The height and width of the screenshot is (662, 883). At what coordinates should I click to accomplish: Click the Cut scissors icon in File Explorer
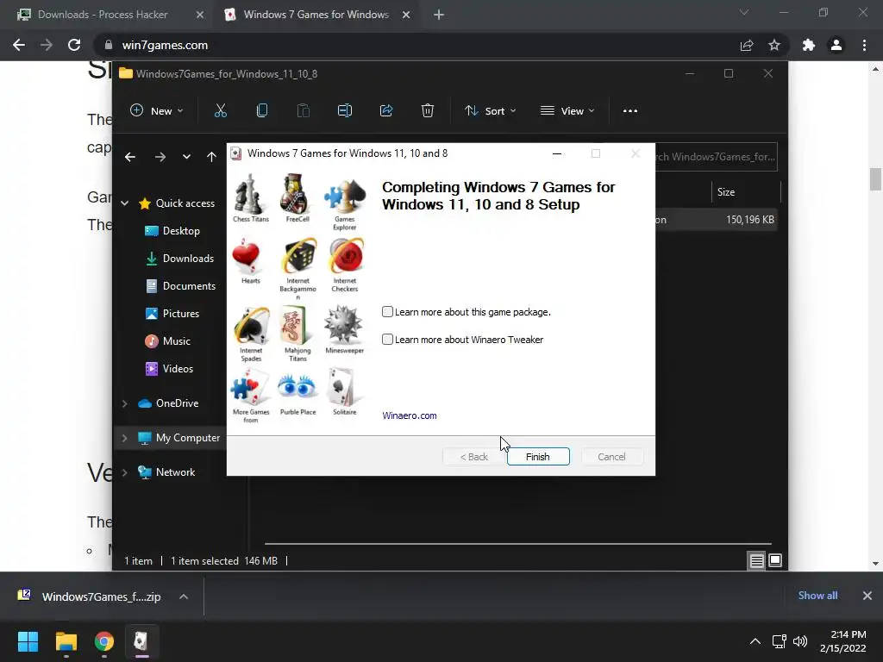(x=220, y=111)
